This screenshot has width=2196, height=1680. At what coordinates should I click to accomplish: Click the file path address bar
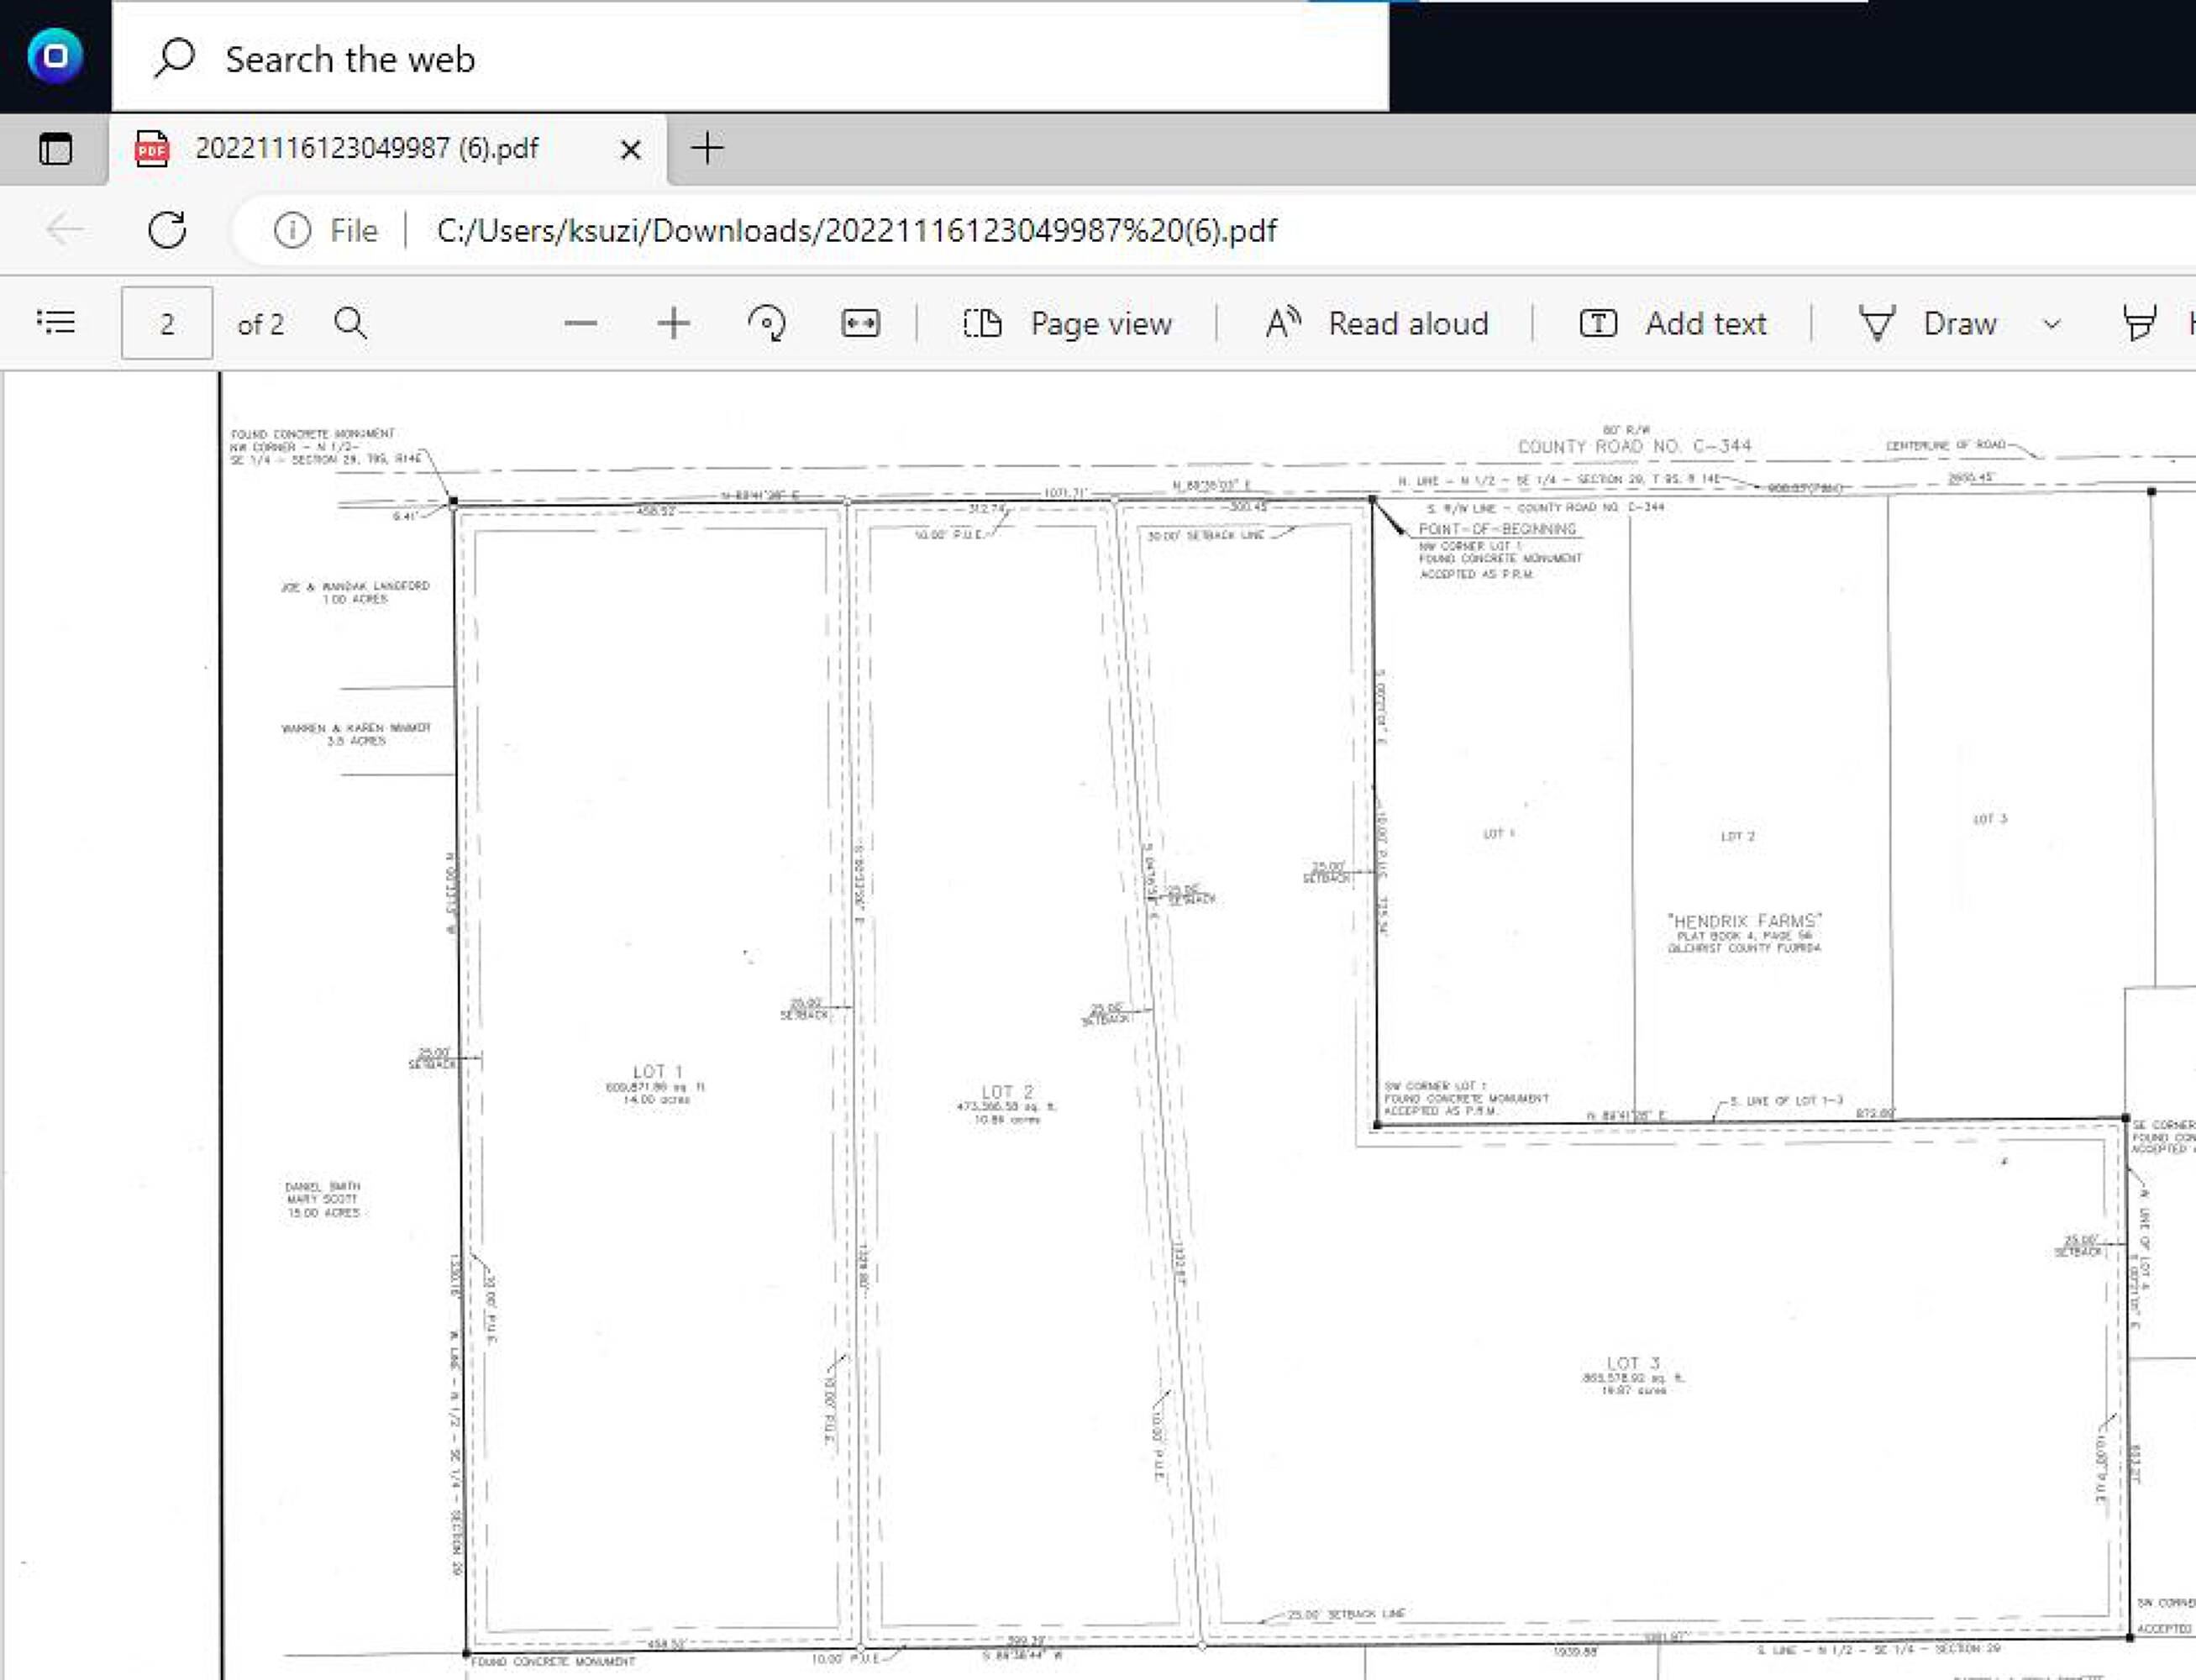856,231
